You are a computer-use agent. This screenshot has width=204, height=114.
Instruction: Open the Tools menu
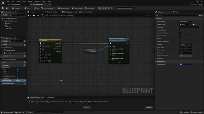coord(44,1)
